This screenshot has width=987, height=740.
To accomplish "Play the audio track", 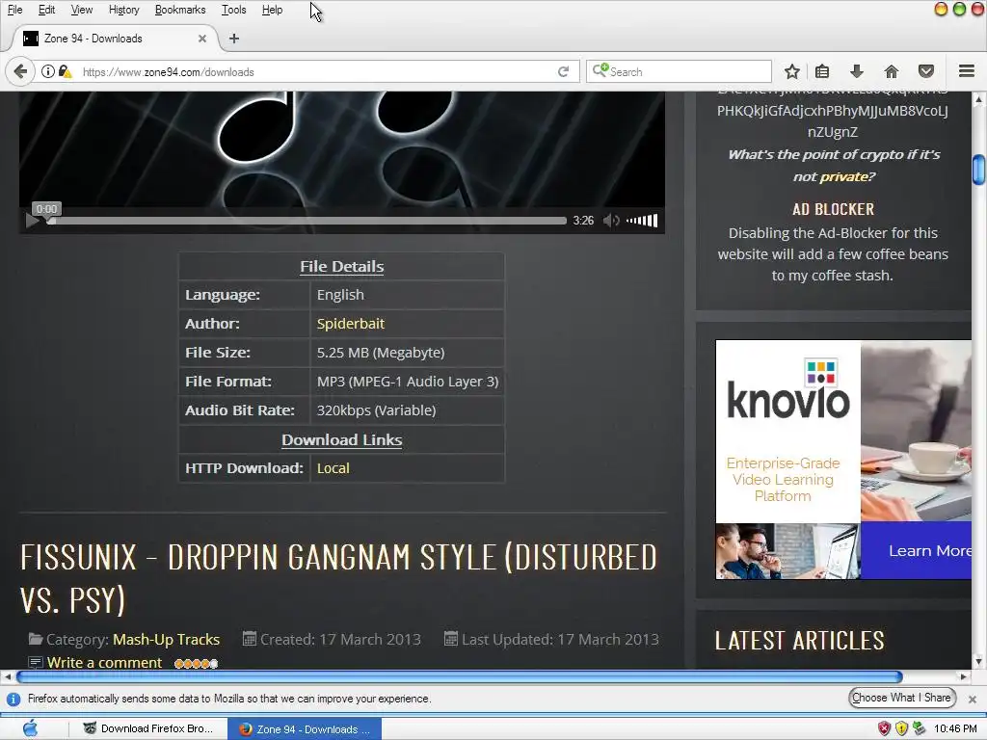I will click(x=32, y=221).
